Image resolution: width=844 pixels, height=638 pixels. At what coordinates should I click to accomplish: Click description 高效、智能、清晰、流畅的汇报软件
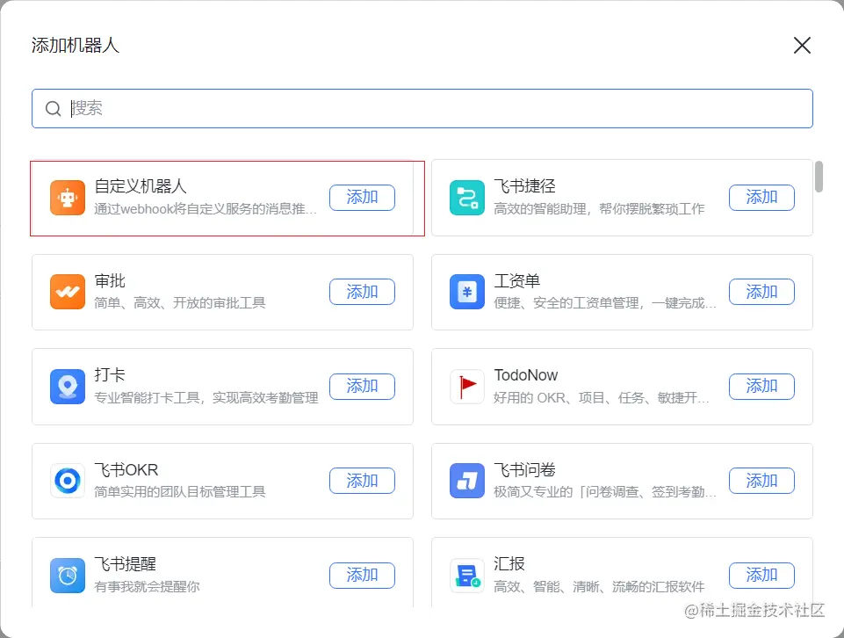[x=599, y=587]
